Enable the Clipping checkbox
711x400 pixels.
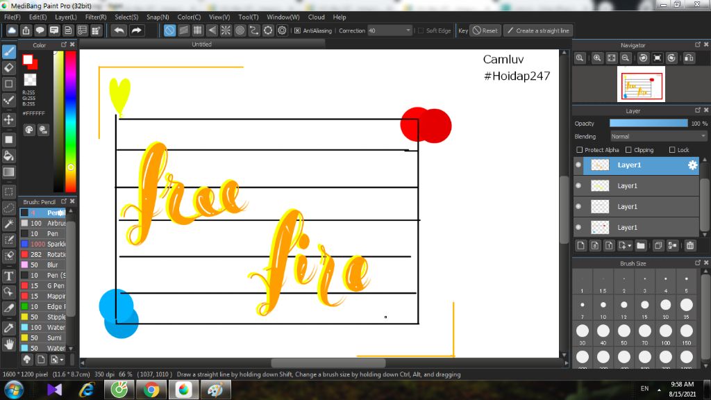[628, 150]
